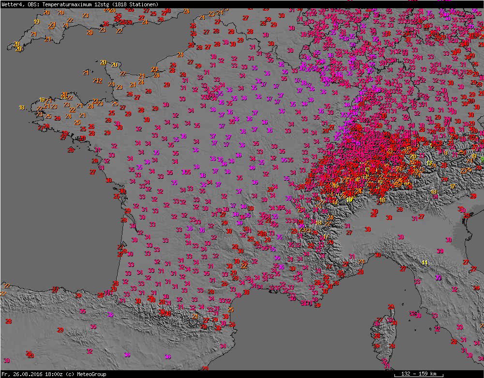The width and height of the screenshot is (484, 378).
Task: Select the red 28 station at far-left Spain
Action: [8, 321]
